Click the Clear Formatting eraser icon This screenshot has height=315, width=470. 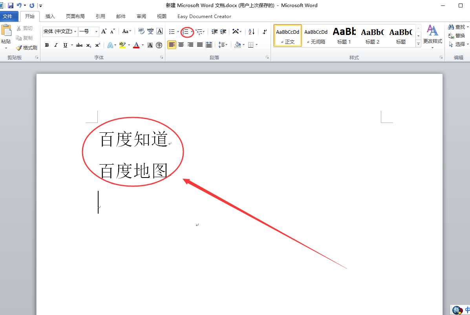click(141, 31)
